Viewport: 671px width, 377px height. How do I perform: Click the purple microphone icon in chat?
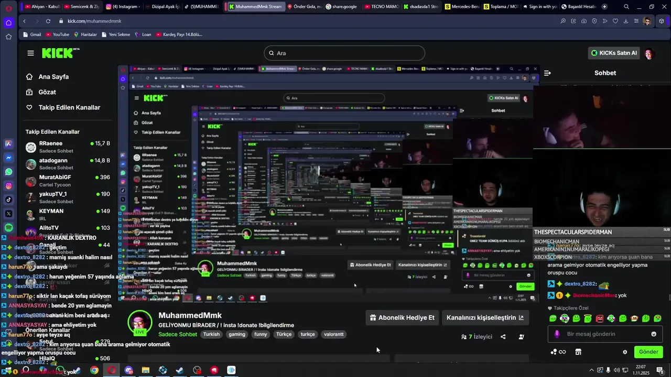coord(557,334)
